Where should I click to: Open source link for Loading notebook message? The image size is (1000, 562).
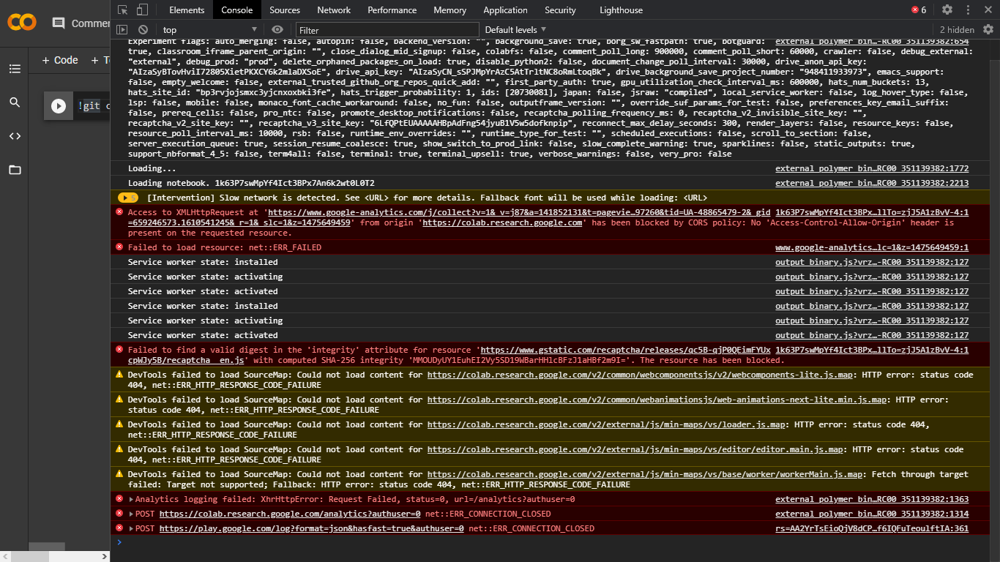click(872, 183)
